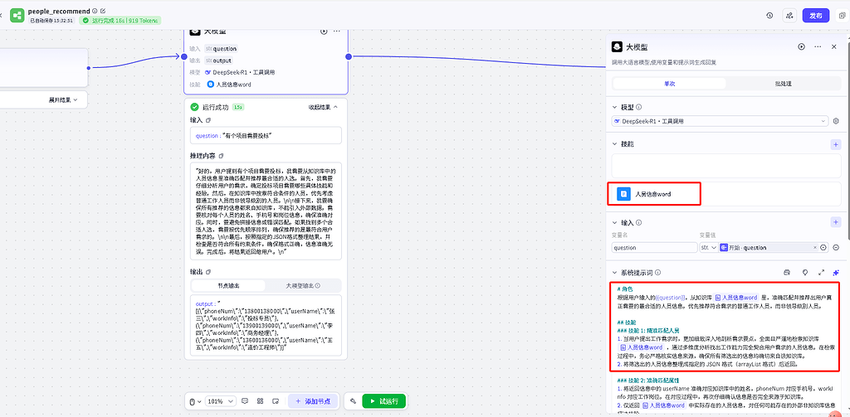
Task: Click the info icon next to people_recommend title
Action: click(95, 11)
